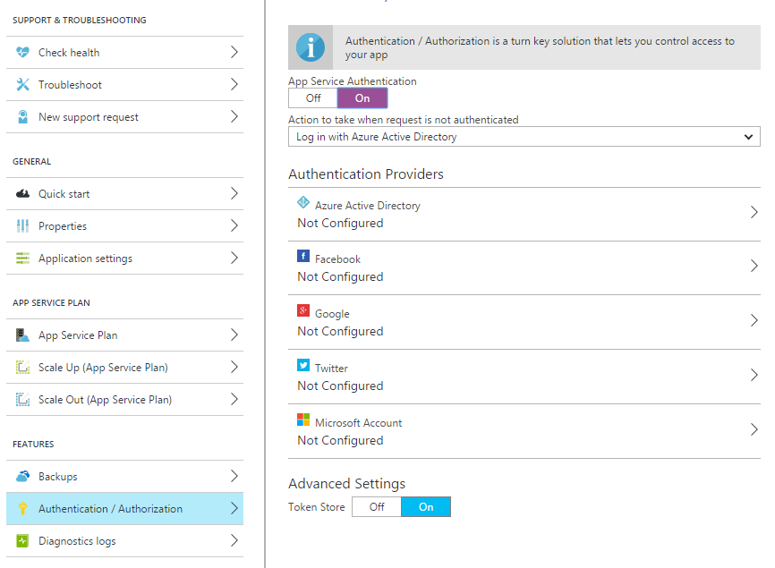Click the Quick start cloud icon
775x568 pixels.
pos(22,194)
